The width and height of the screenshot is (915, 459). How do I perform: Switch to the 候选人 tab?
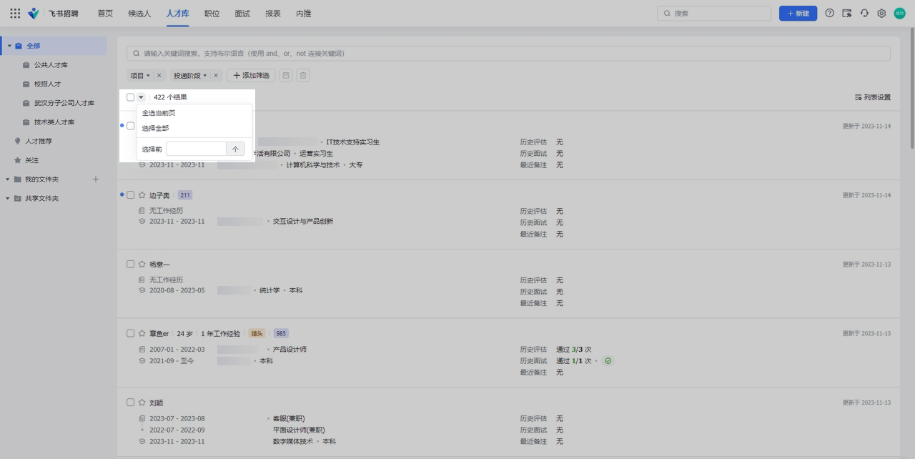pyautogui.click(x=139, y=14)
